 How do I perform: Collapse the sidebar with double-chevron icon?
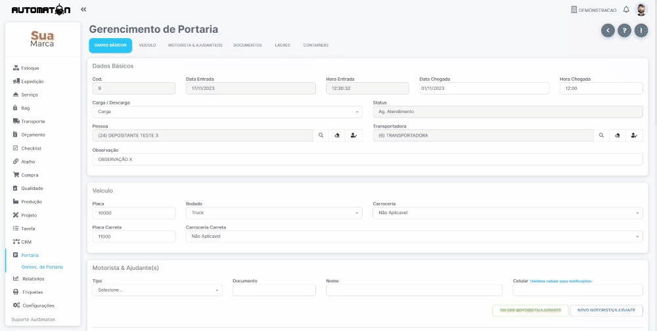click(x=83, y=10)
